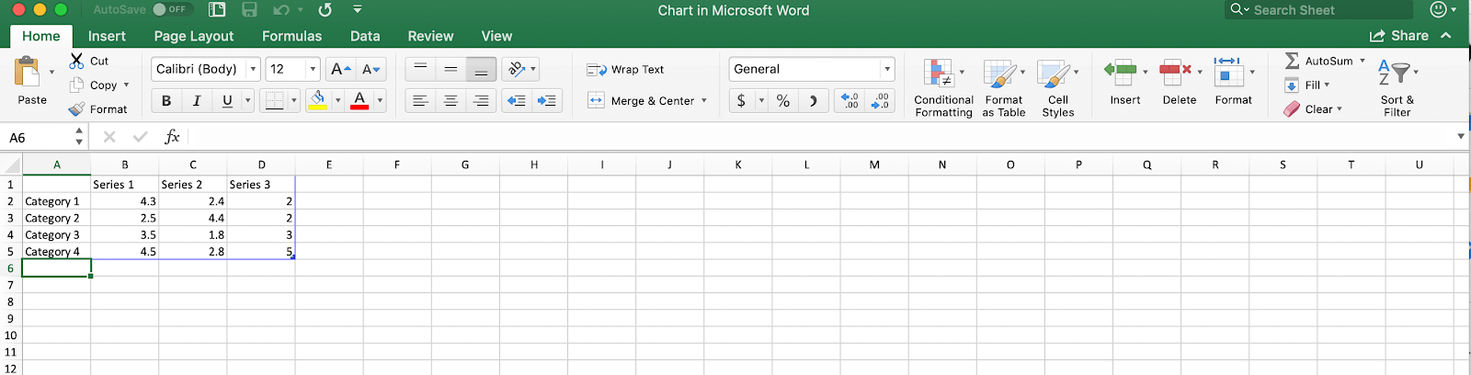Open the Formulas ribbon tab
This screenshot has height=375, width=1471.
[291, 36]
